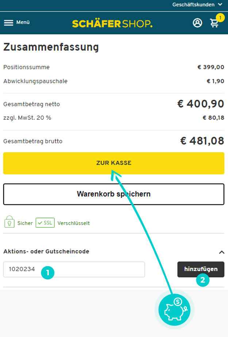228x337 pixels.
Task: Open the hamburger Menü icon
Action: (x=9, y=23)
